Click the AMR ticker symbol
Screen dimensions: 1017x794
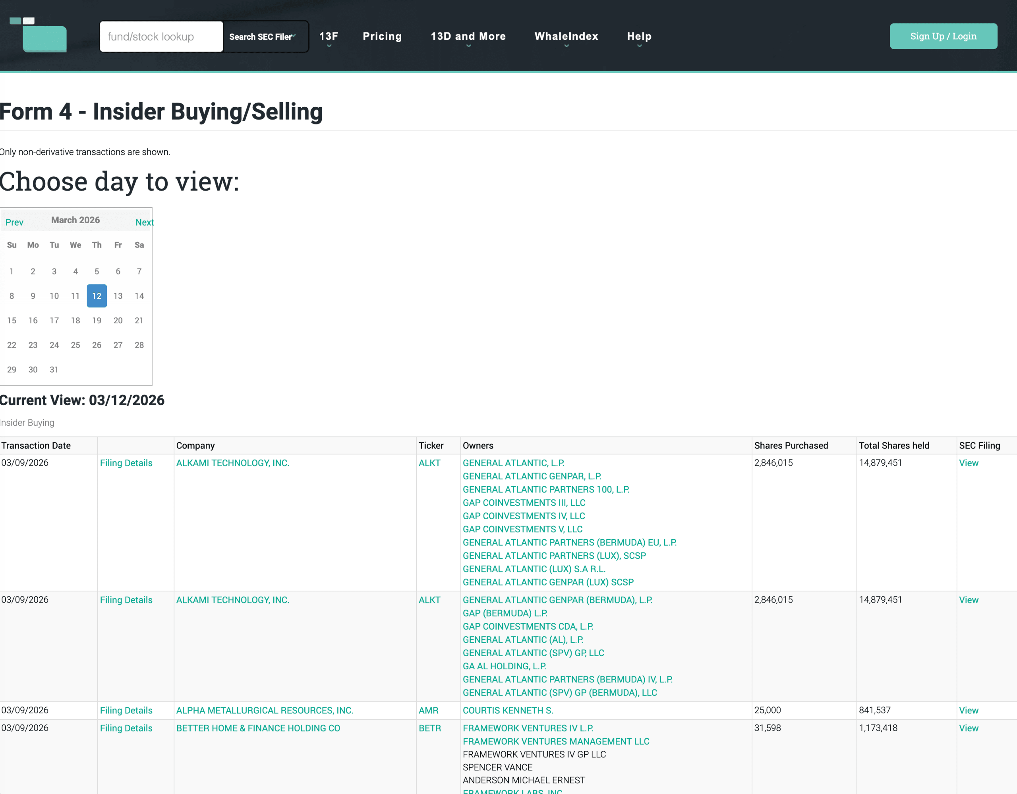[428, 710]
